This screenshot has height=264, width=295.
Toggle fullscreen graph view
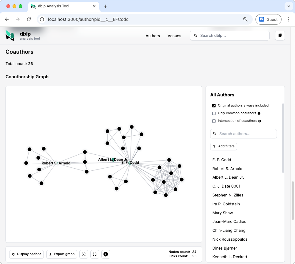pyautogui.click(x=95, y=254)
